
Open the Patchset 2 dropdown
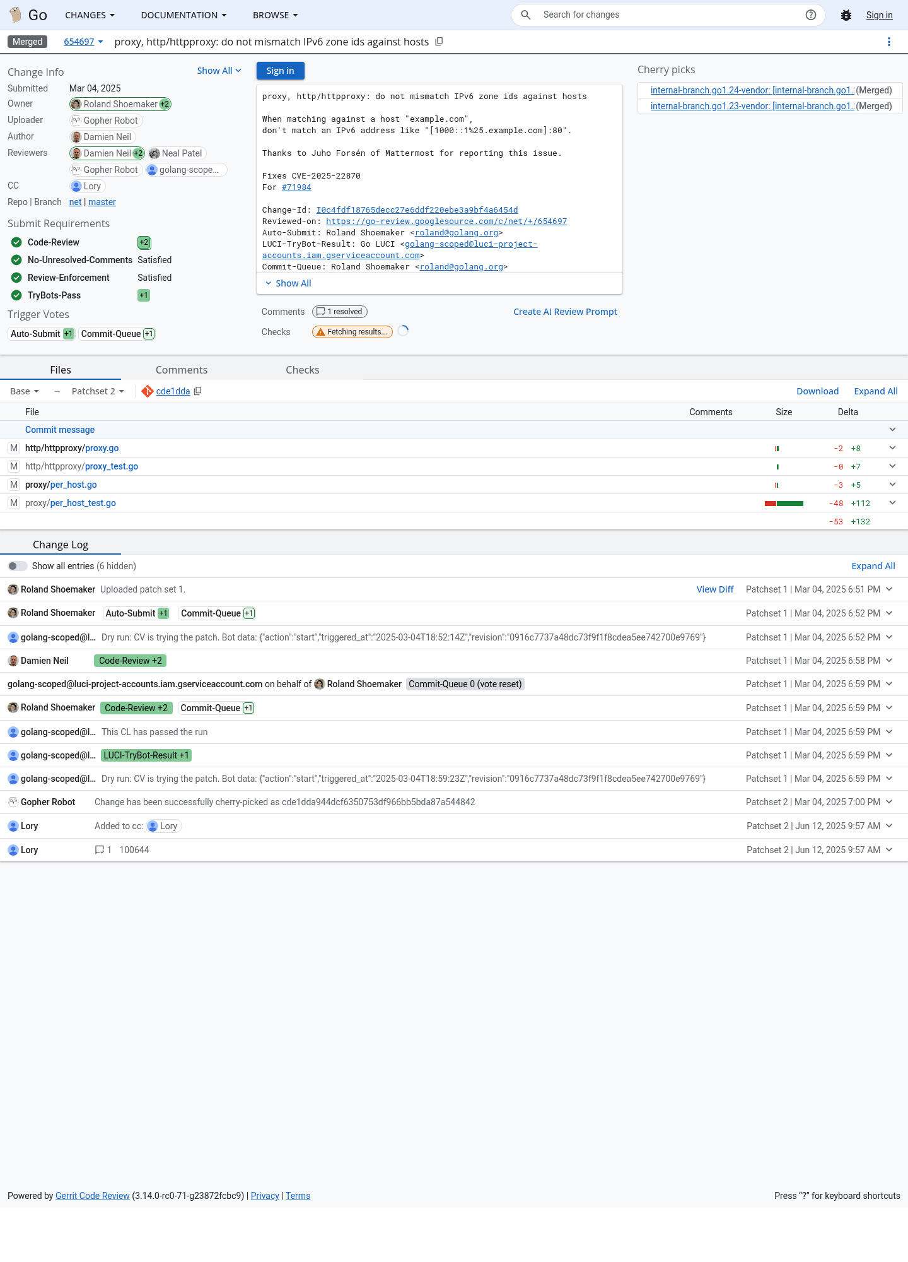tap(98, 391)
